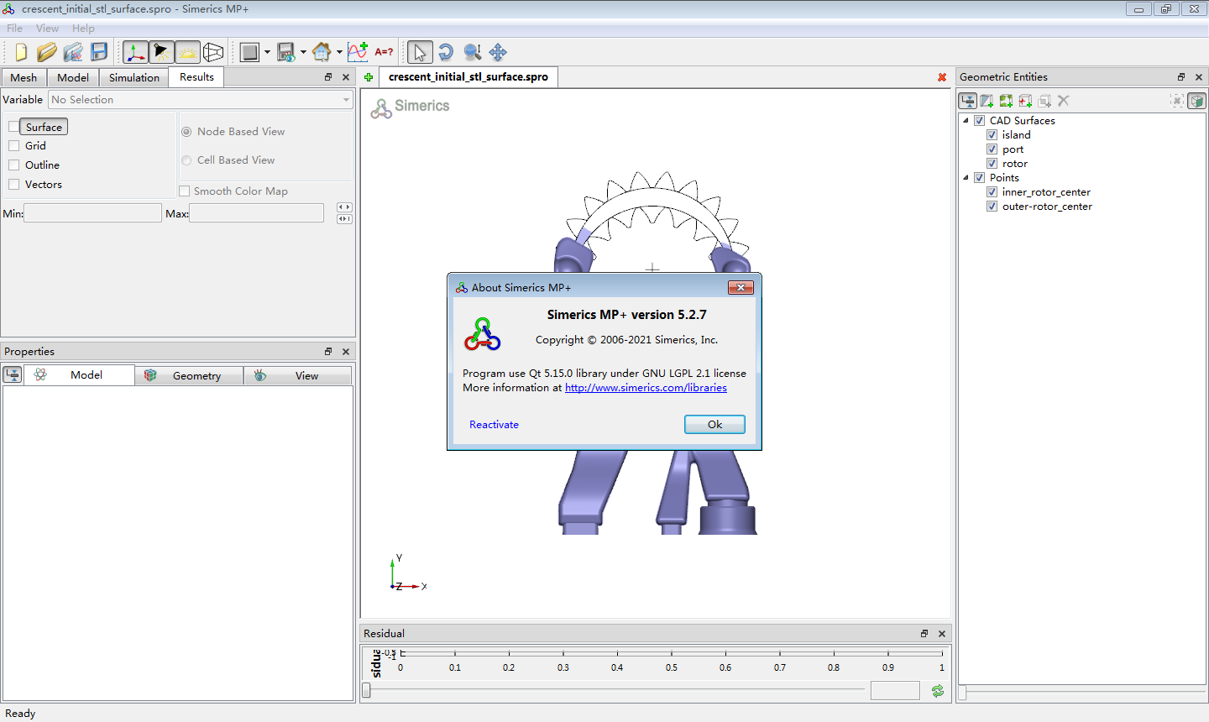1209x722 pixels.
Task: Click the gray background color square icon
Action: pos(249,52)
